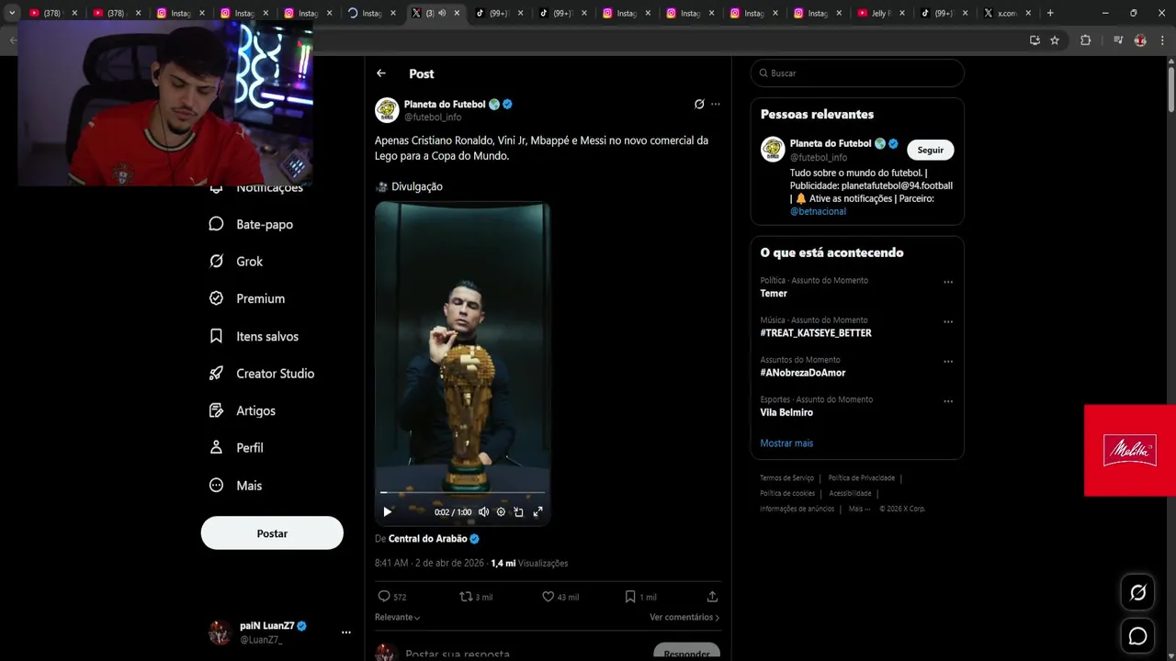
Task: Expand Mais in the sidebar
Action: tap(236, 486)
